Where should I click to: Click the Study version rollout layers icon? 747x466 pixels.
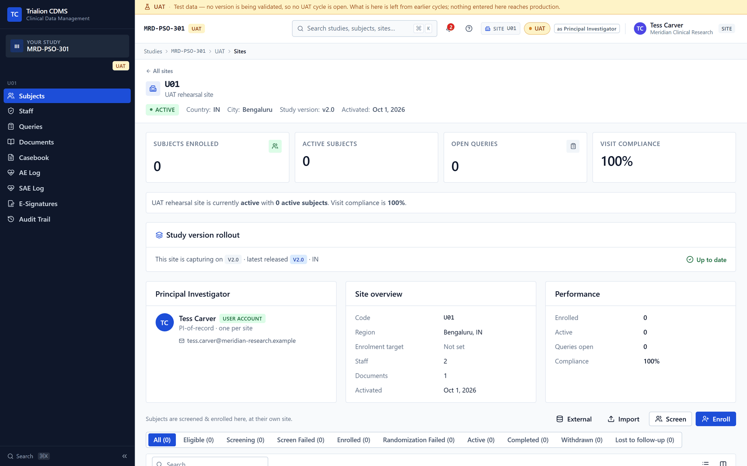coord(159,235)
